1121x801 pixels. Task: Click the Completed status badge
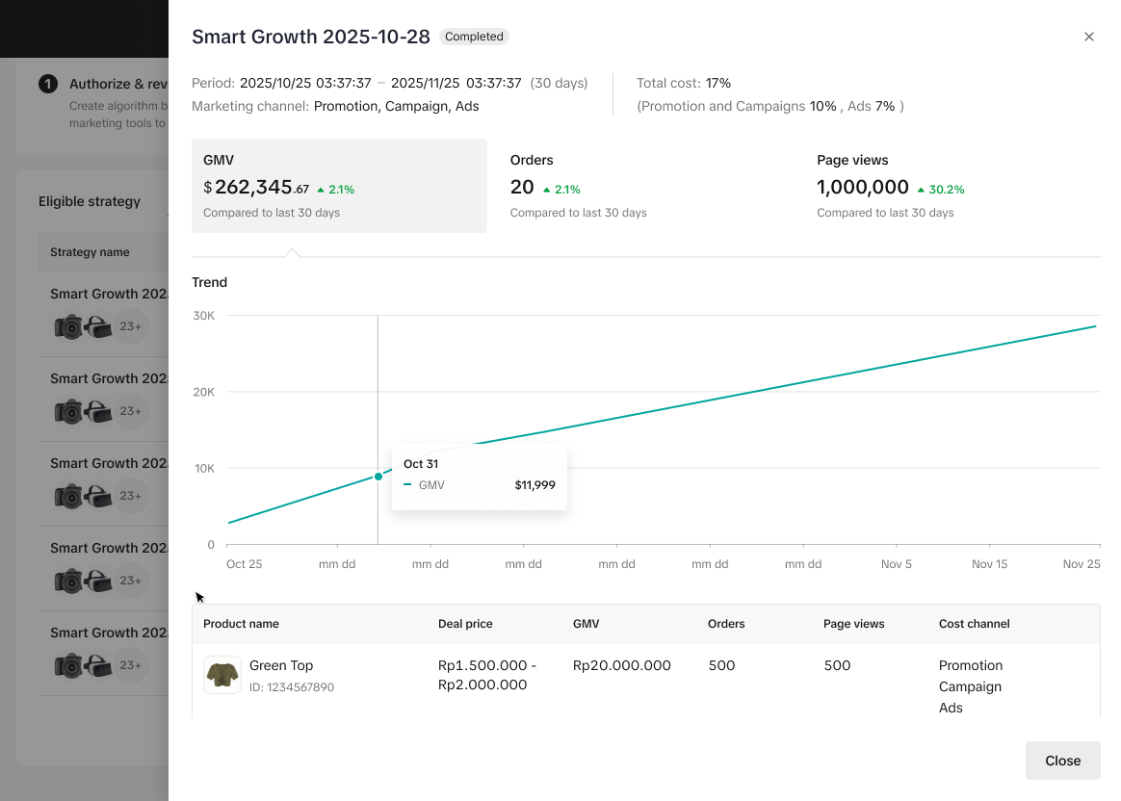[474, 37]
